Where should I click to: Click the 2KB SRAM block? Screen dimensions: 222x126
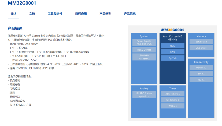point(201,48)
